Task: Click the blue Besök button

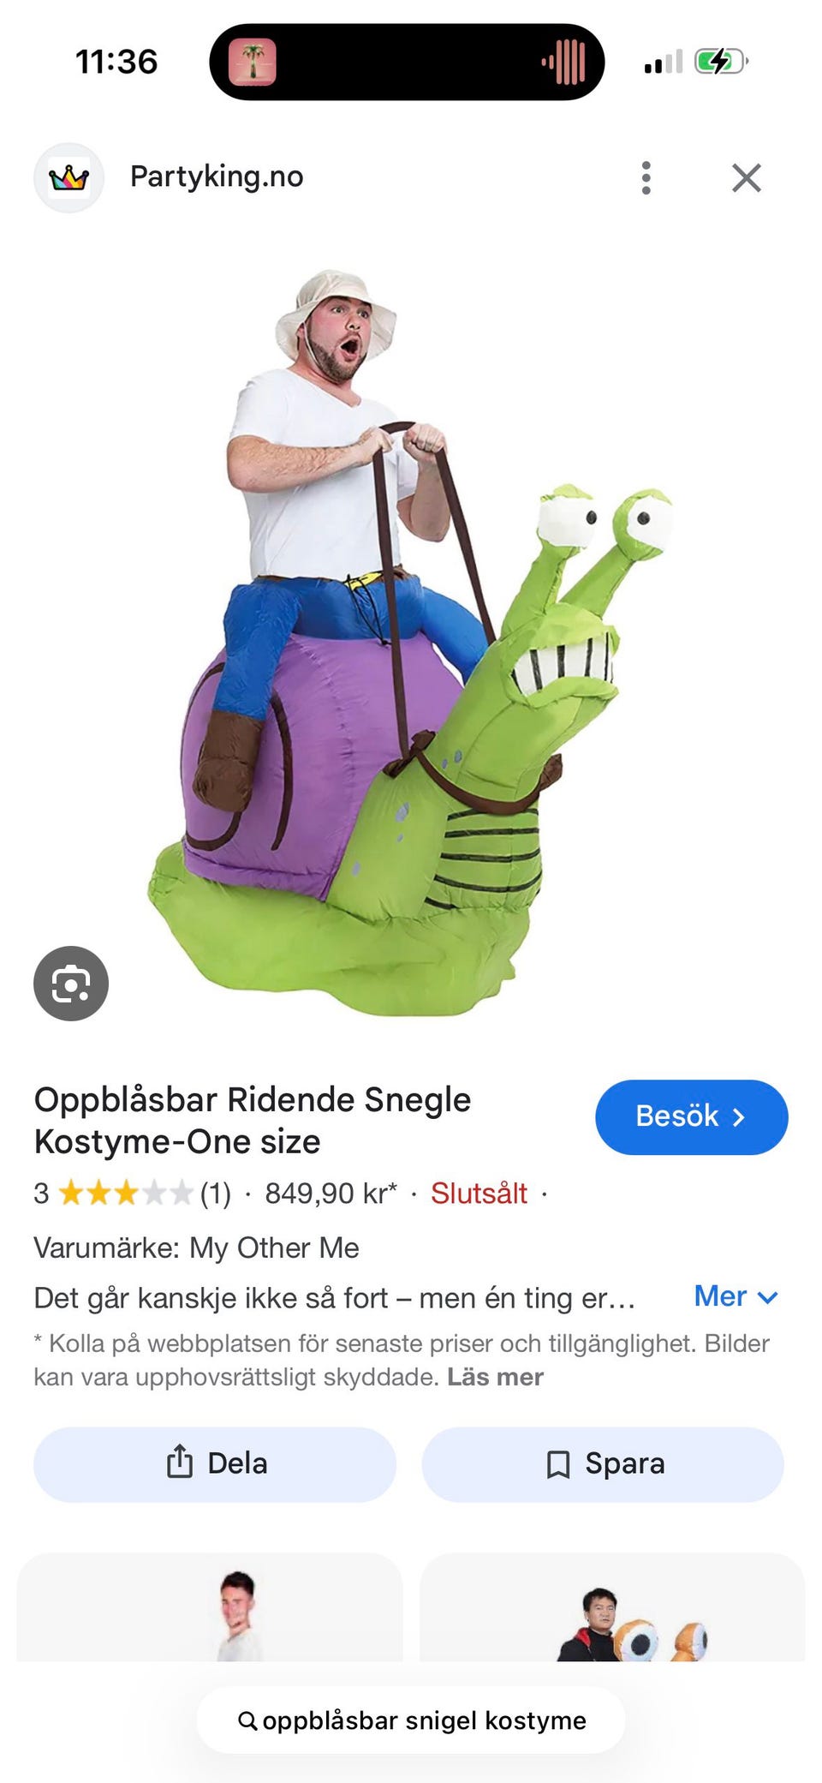Action: click(x=691, y=1116)
